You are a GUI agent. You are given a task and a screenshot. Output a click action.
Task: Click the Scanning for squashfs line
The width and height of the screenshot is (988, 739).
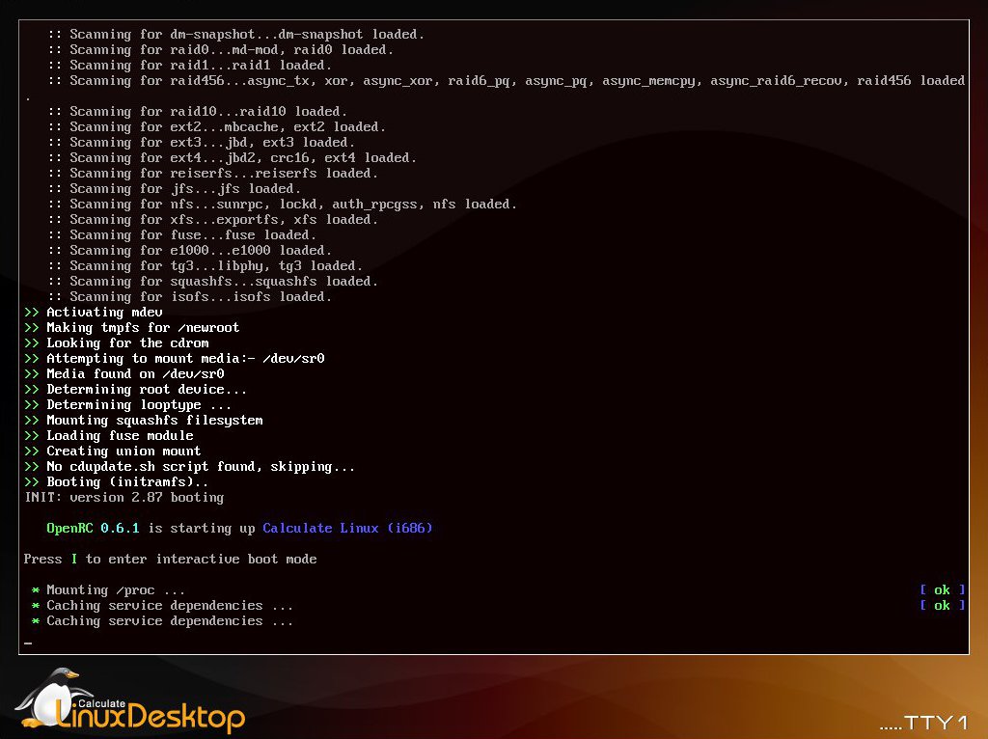click(x=212, y=282)
